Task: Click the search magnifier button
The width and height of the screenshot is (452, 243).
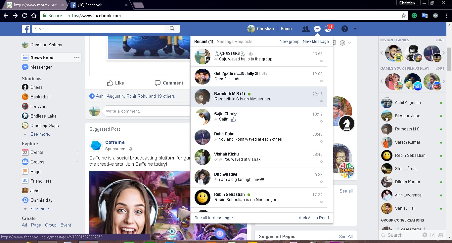Action: point(172,29)
